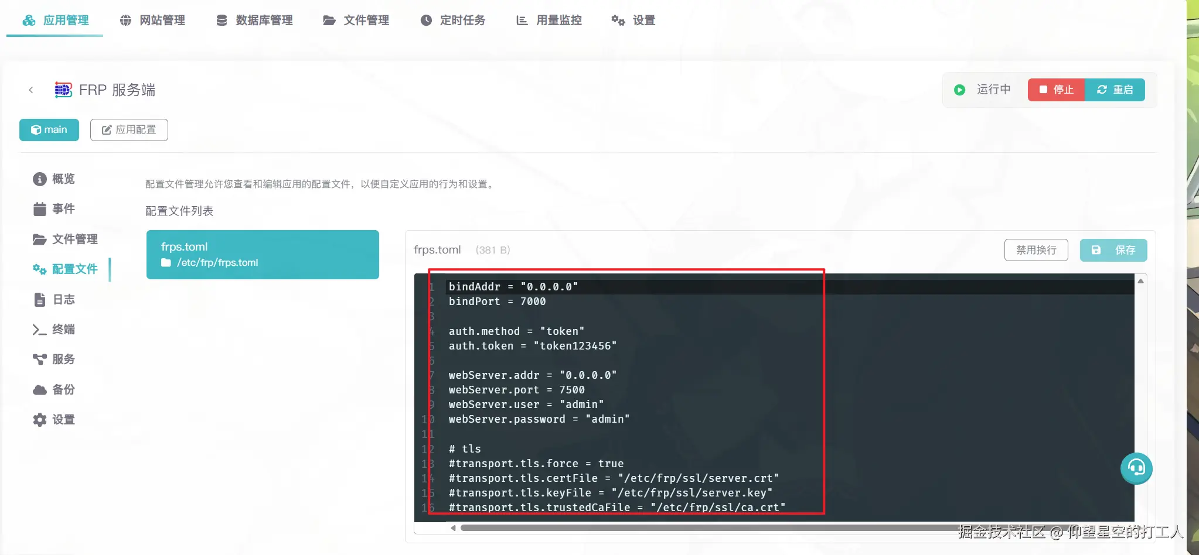Image resolution: width=1199 pixels, height=555 pixels.
Task: Click the 日志 document icon
Action: [39, 300]
